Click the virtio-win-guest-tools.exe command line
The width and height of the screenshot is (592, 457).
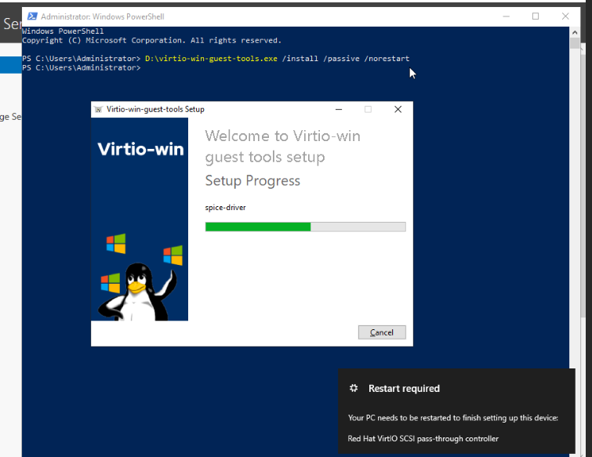click(277, 59)
